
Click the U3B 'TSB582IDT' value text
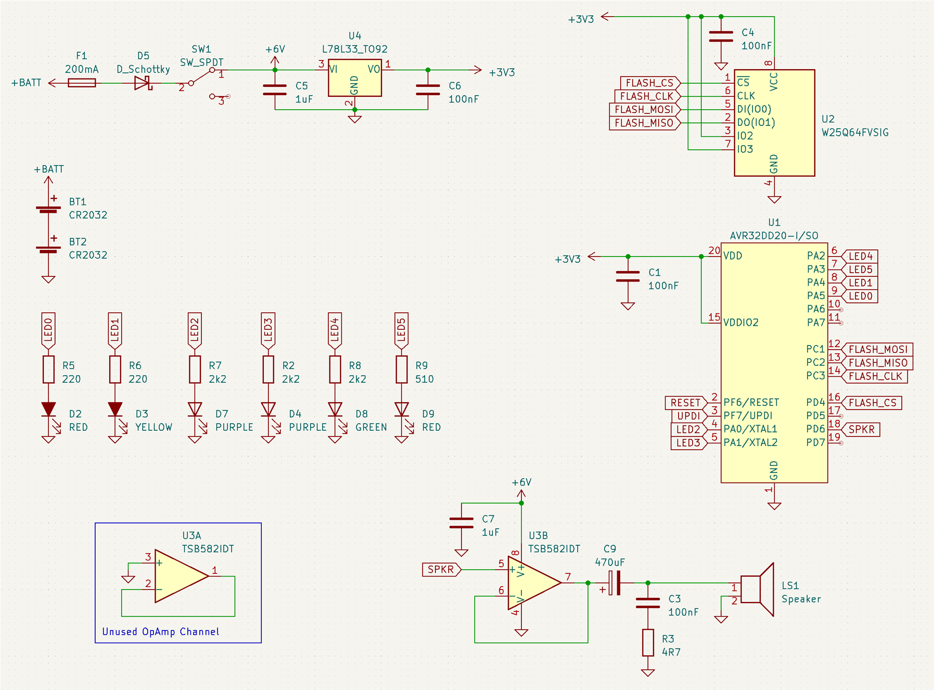pos(554,549)
